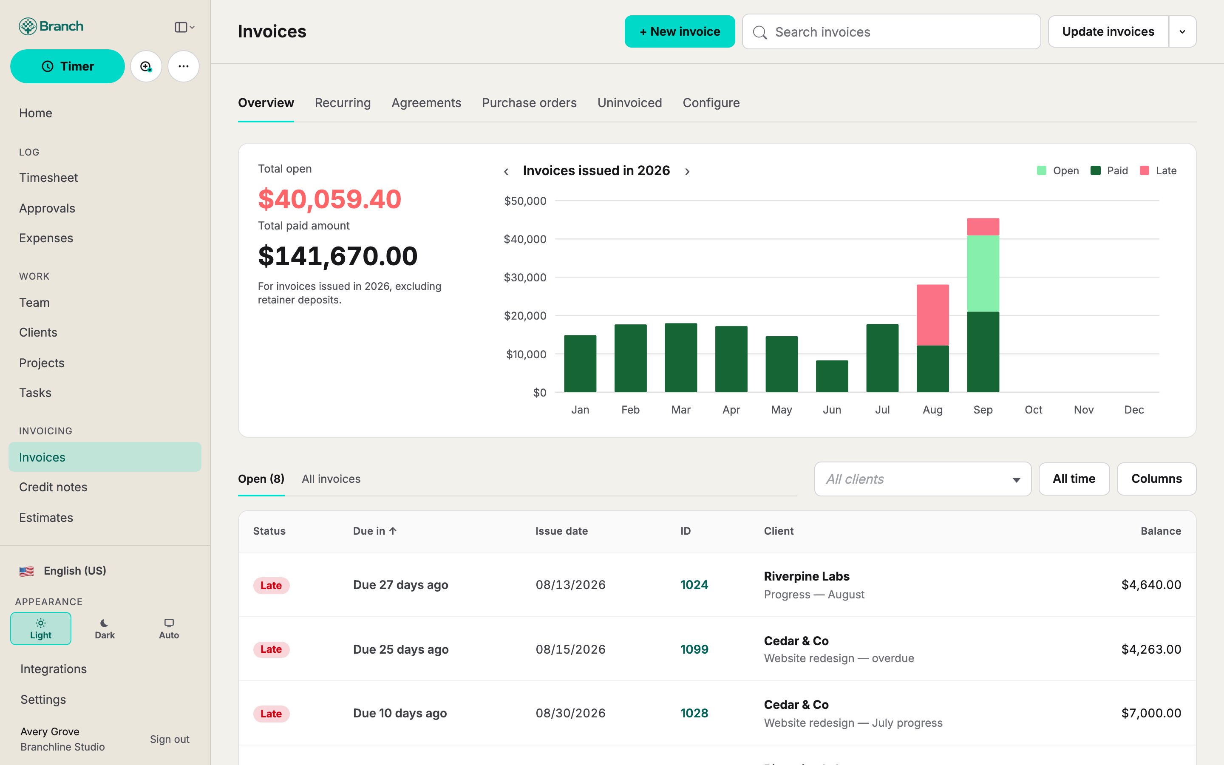Open the Uninvoiced tab
This screenshot has height=765, width=1224.
click(629, 103)
